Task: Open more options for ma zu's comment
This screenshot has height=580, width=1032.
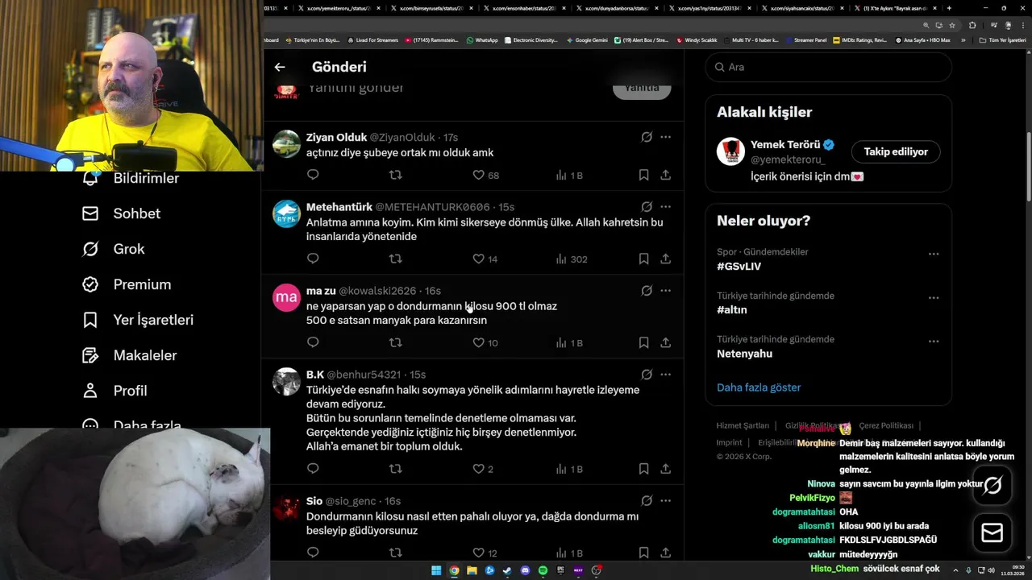Action: pyautogui.click(x=665, y=291)
